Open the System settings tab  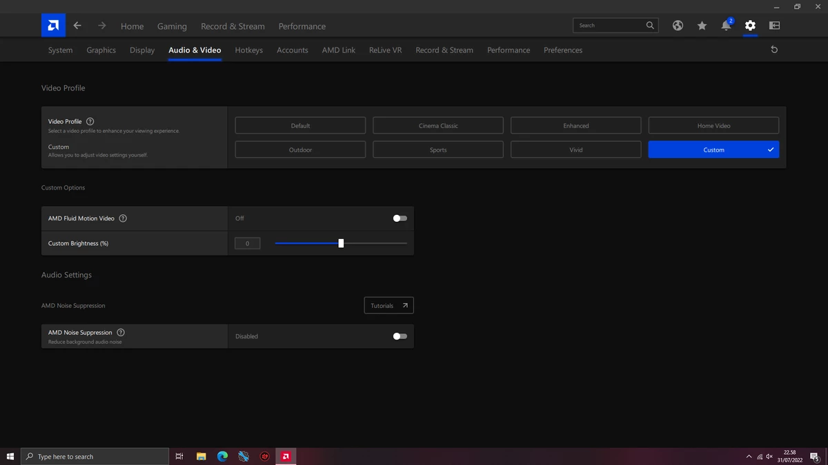pos(61,50)
